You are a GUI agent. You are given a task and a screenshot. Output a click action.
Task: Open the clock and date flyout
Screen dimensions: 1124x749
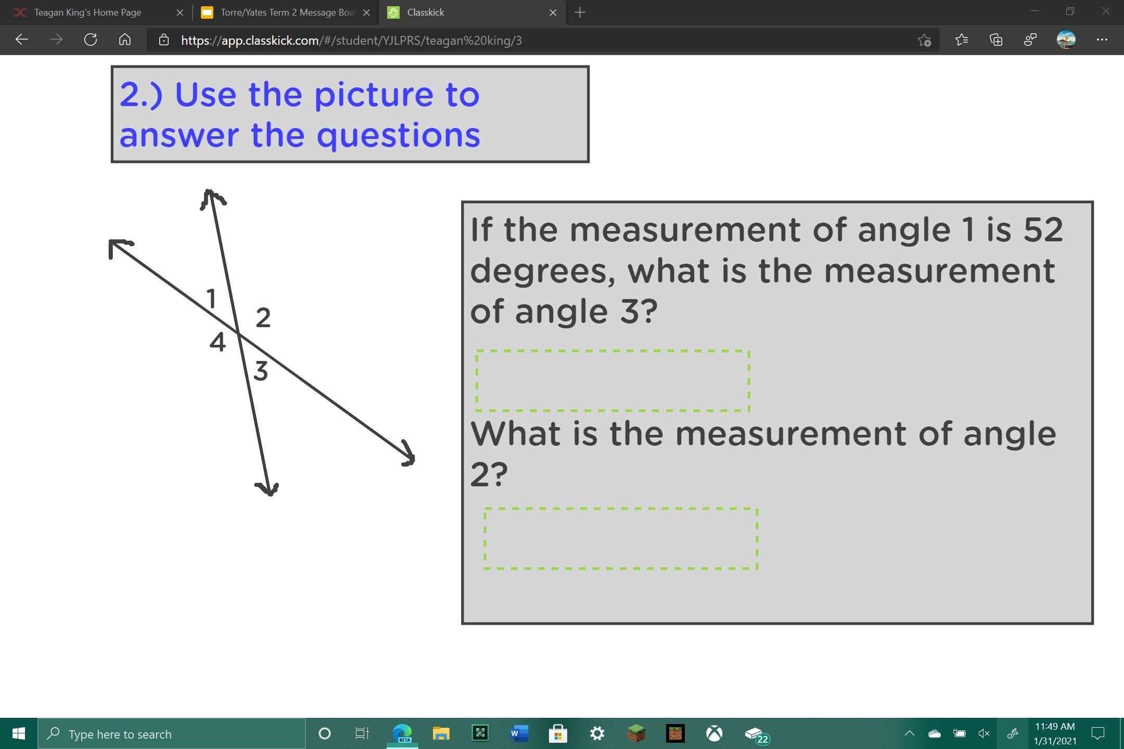pyautogui.click(x=1054, y=733)
